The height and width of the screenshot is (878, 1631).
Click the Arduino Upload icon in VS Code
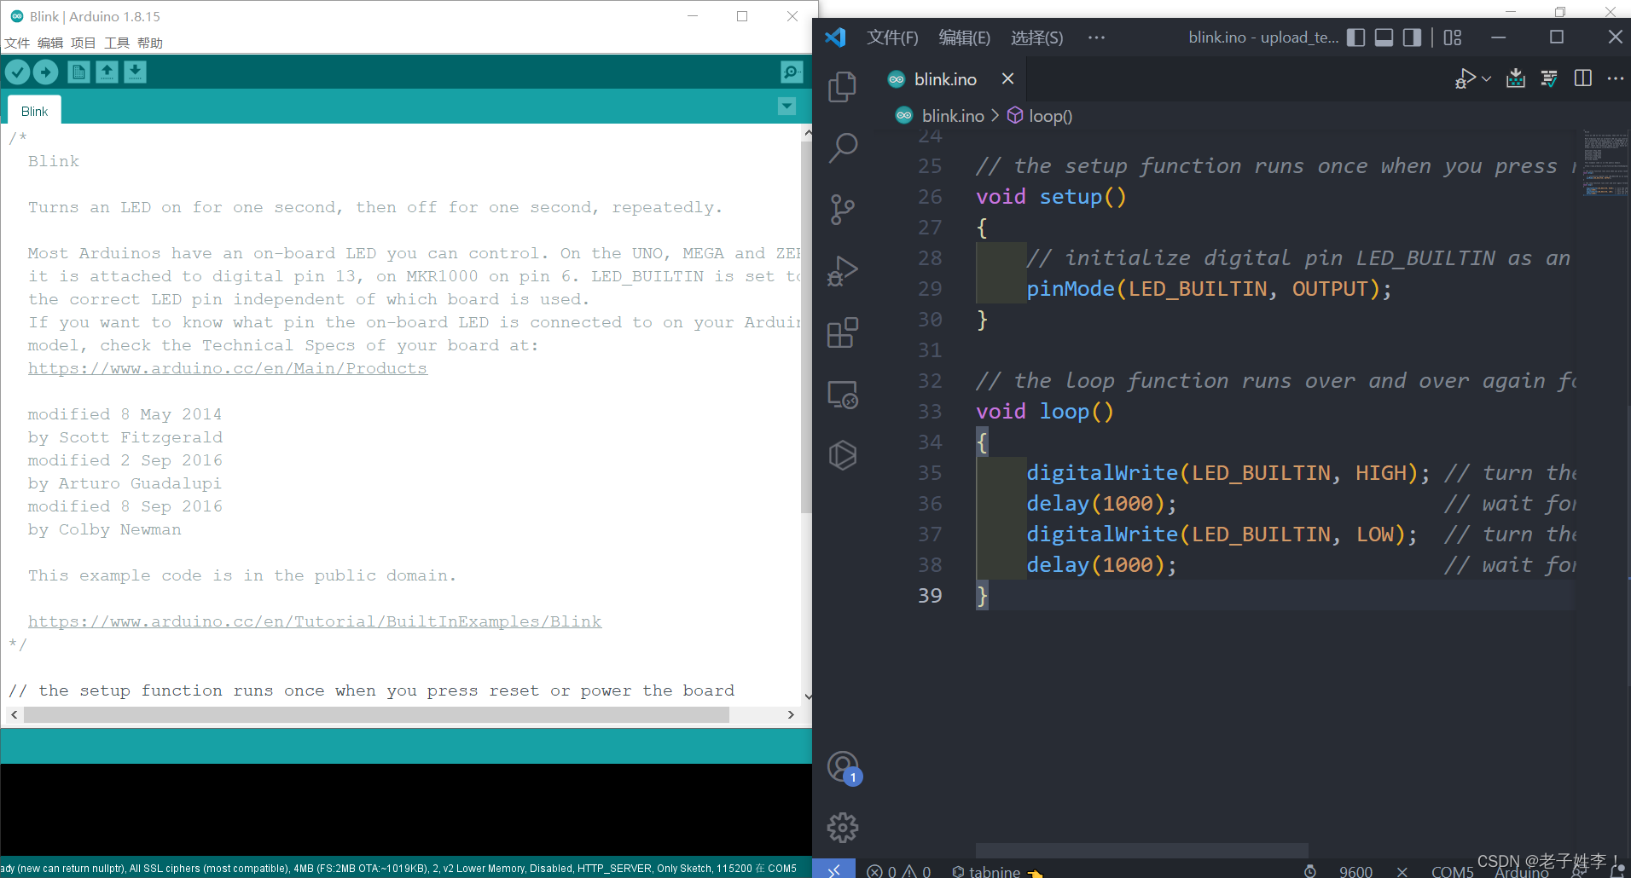pos(1516,78)
